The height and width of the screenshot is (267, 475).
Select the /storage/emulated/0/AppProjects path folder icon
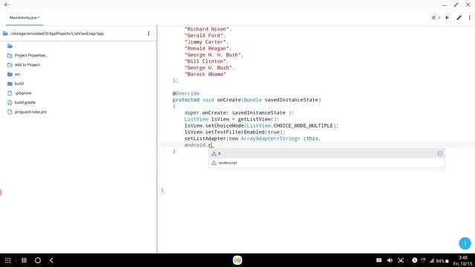(5, 33)
